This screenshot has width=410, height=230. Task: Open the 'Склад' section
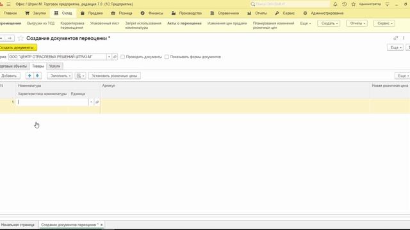pyautogui.click(x=63, y=13)
